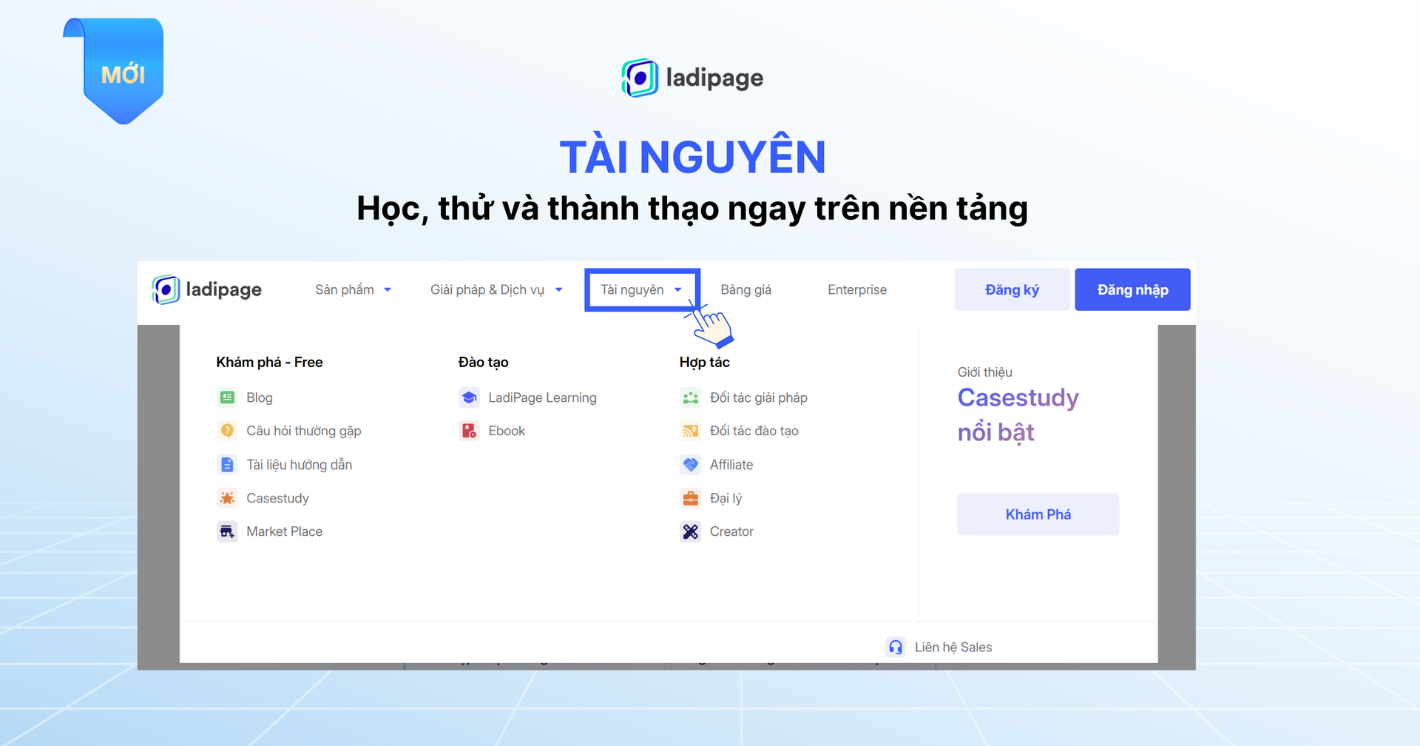
Task: Click the 'Casestudy nổi bật' heading
Action: coord(1018,415)
